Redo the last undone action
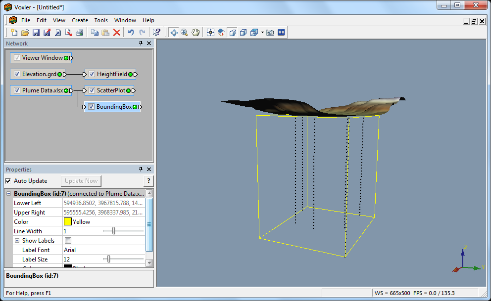 [x=142, y=32]
